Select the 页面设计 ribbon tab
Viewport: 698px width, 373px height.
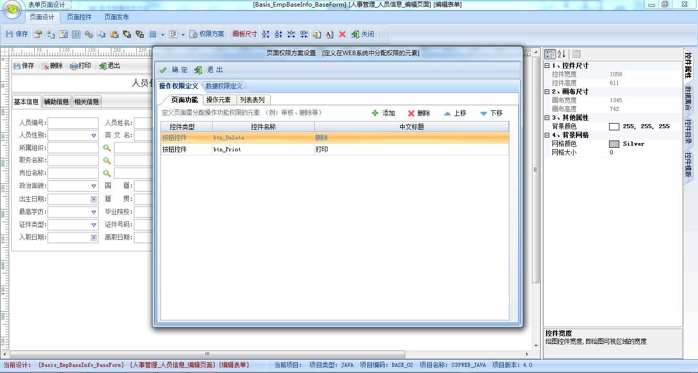point(42,17)
